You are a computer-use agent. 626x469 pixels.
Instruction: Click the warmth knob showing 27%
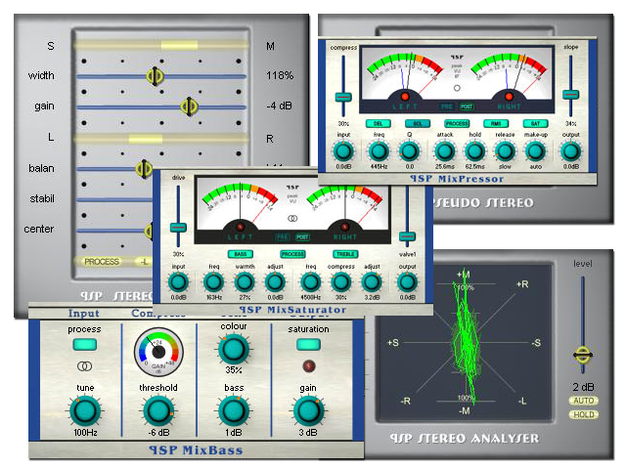click(245, 282)
